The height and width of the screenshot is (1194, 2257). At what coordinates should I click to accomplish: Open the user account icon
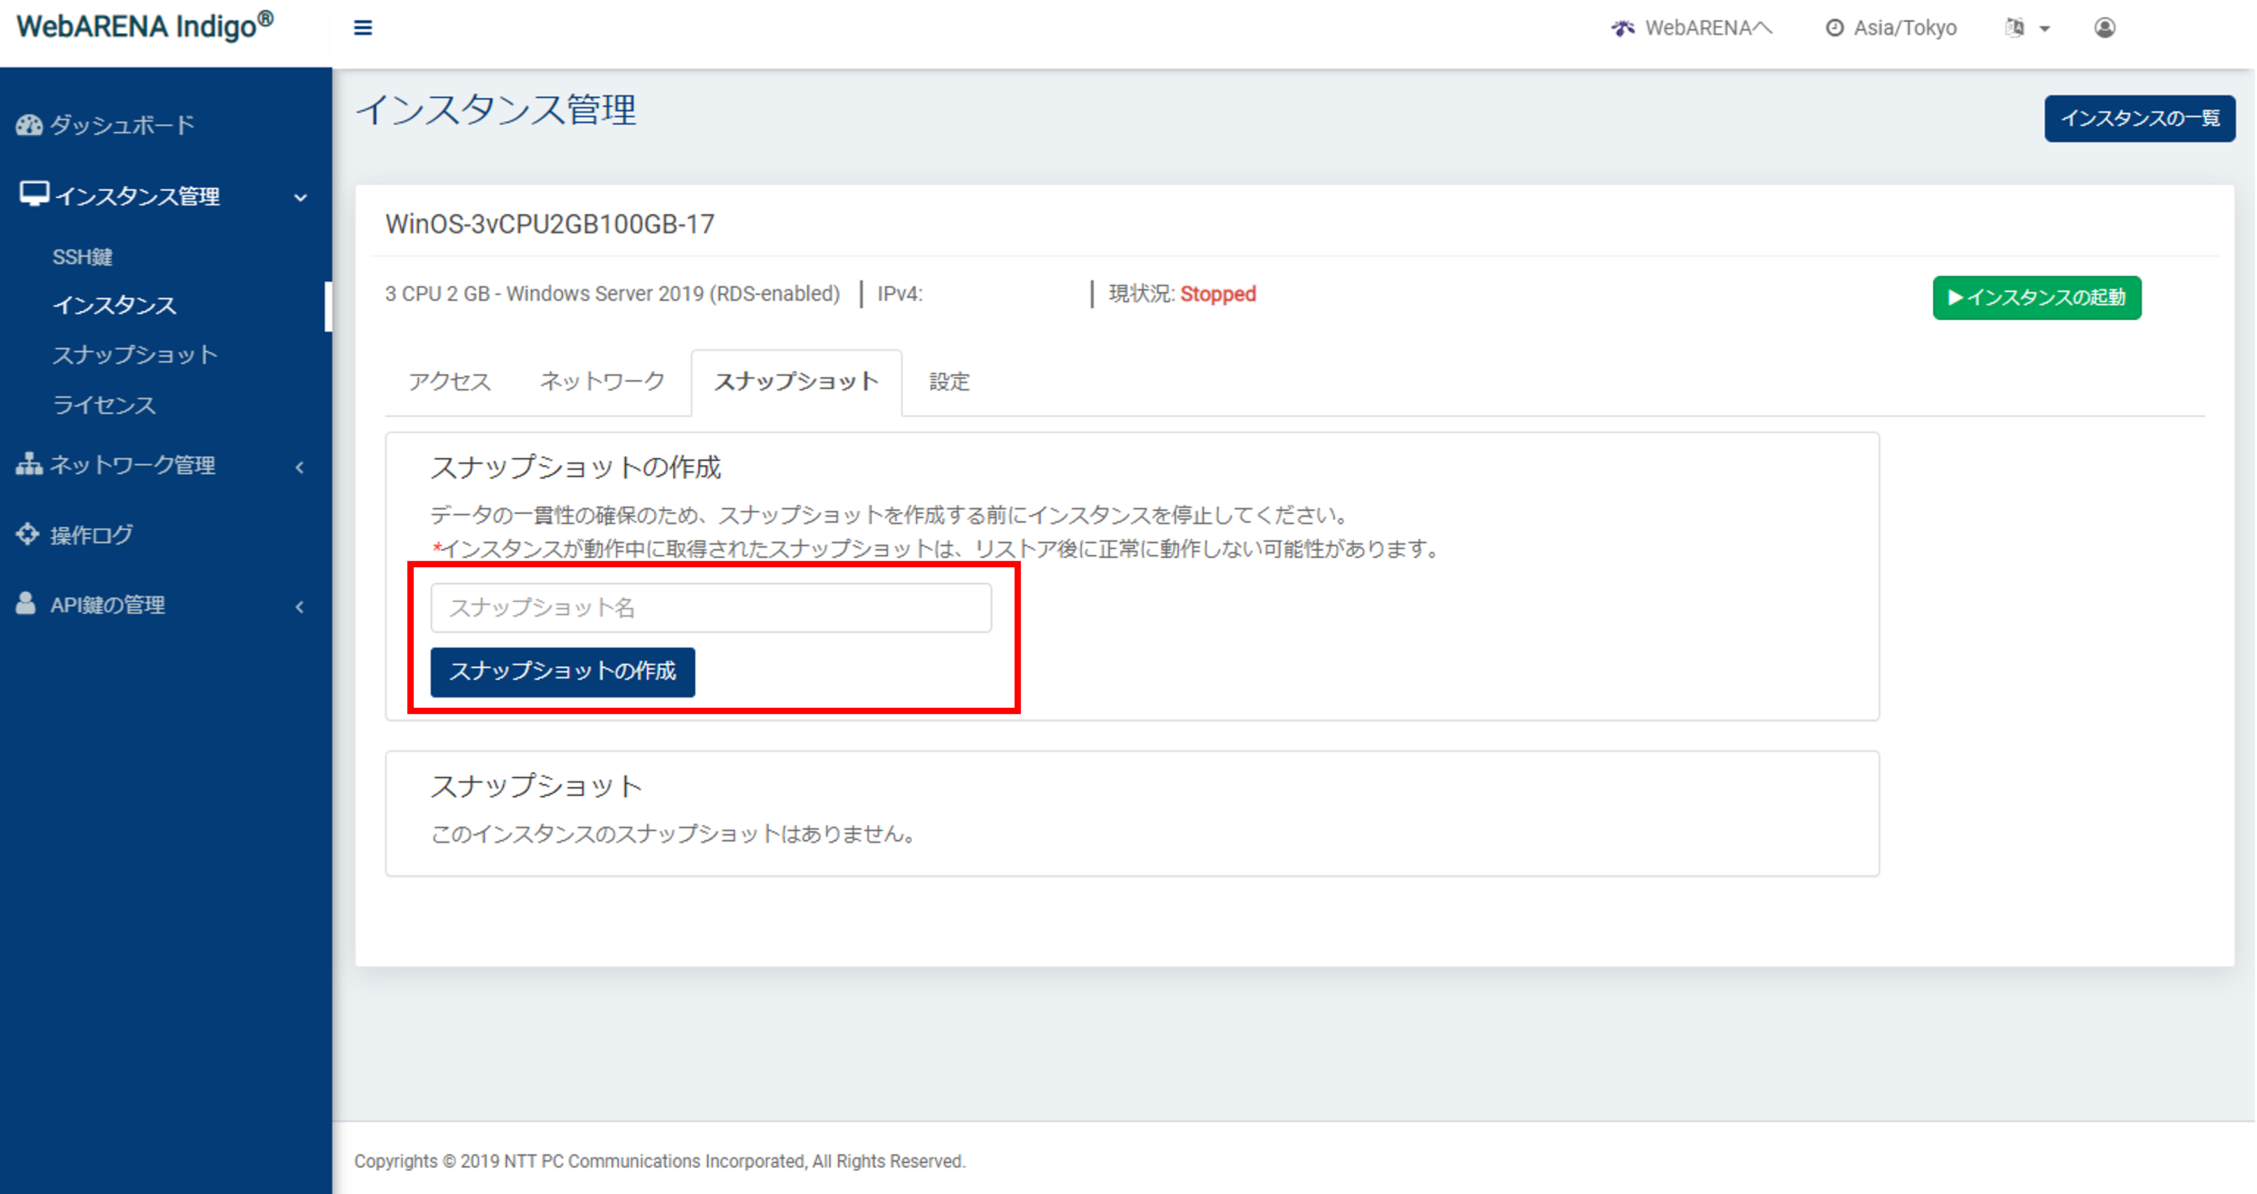2104,28
